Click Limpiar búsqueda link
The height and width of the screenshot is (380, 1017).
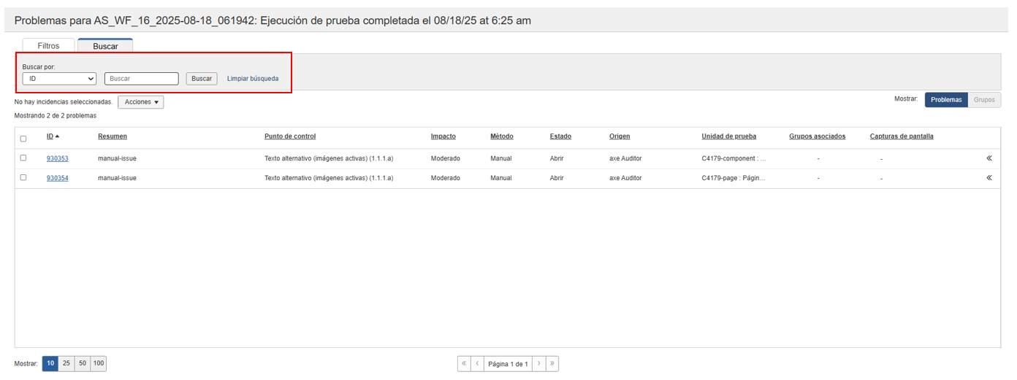coord(253,79)
